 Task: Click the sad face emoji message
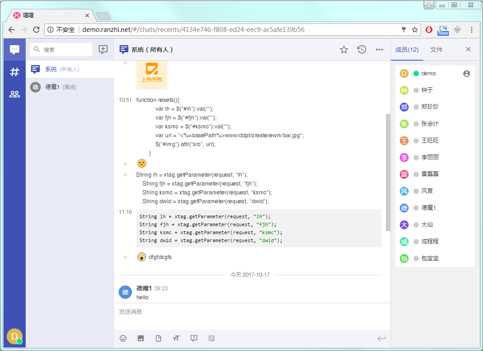coord(141,163)
